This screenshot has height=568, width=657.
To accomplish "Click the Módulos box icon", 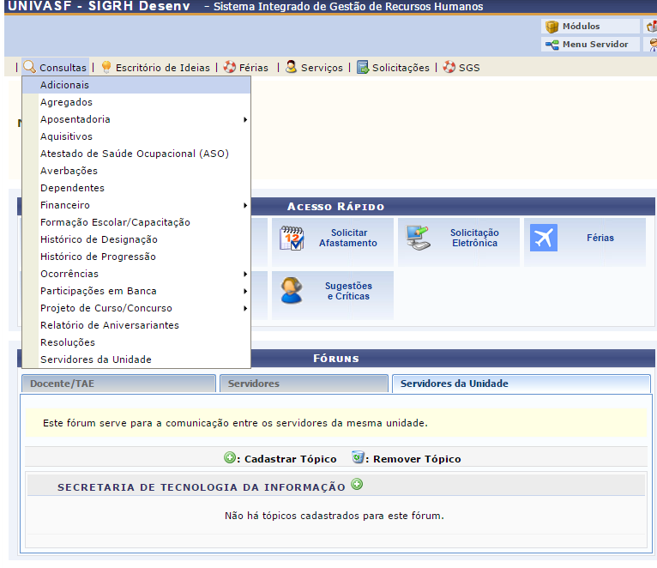I will [552, 27].
